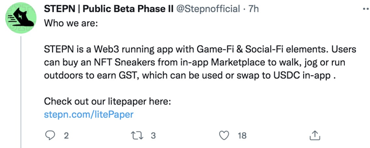Click the @Stepnofficial handle
This screenshot has height=148, width=370.
(x=208, y=9)
